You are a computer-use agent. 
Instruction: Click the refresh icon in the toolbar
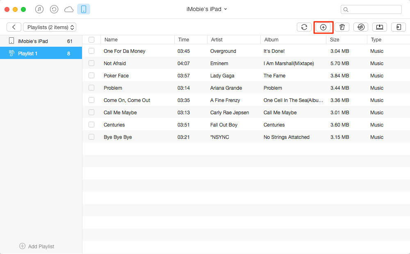[x=304, y=27]
